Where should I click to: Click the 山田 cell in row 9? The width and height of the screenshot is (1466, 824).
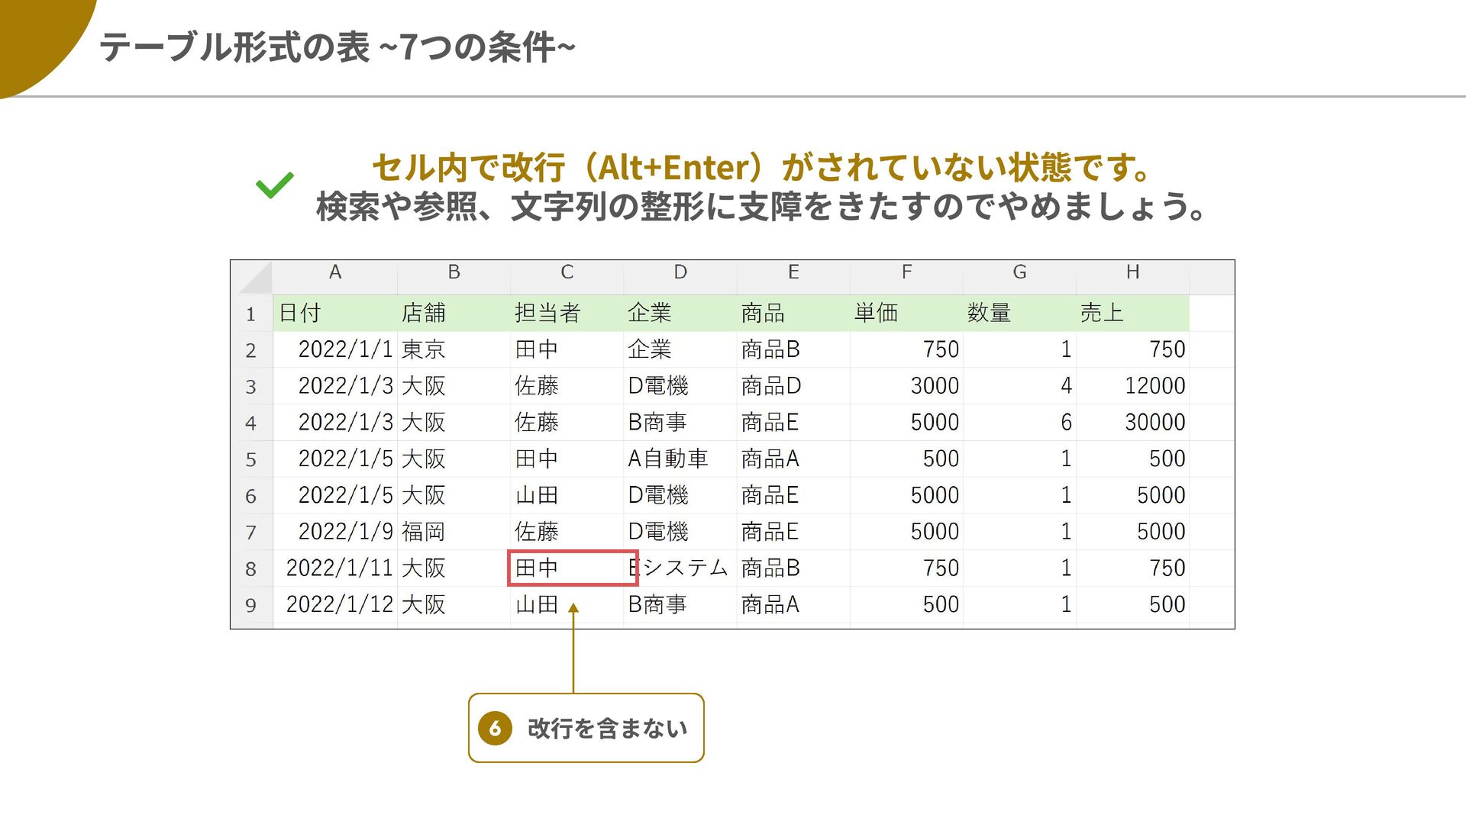[567, 605]
